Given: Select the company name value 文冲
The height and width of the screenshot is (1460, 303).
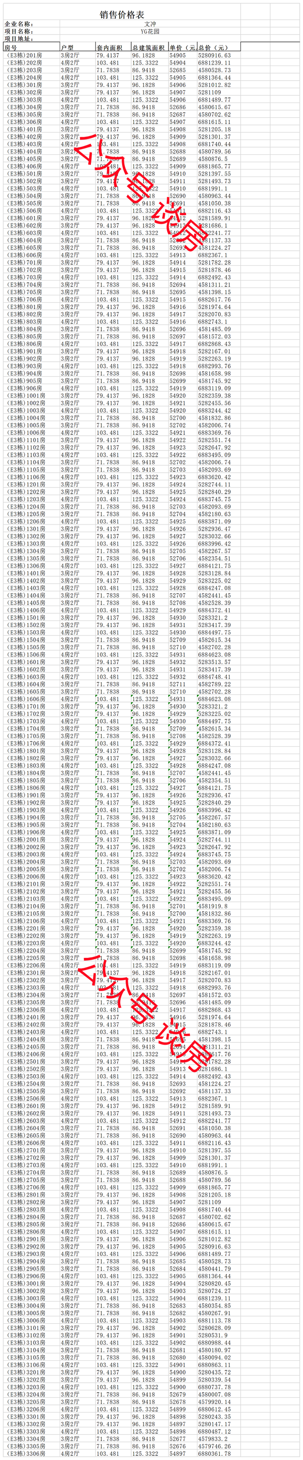Looking at the screenshot, I should [x=150, y=24].
